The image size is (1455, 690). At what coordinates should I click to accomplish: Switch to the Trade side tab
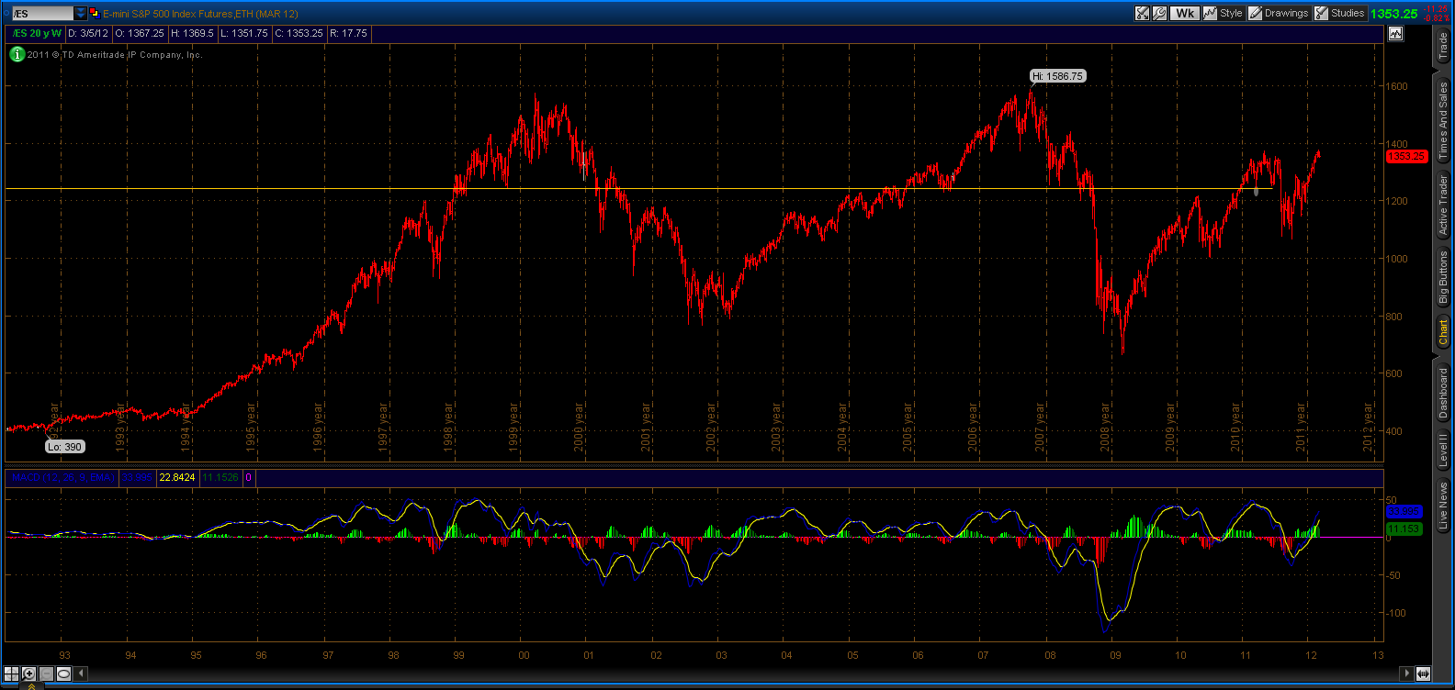click(1443, 46)
